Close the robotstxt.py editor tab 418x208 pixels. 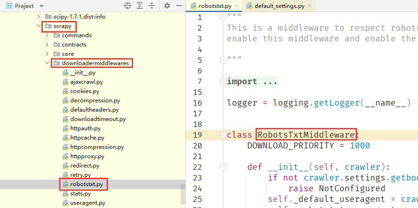click(x=236, y=6)
